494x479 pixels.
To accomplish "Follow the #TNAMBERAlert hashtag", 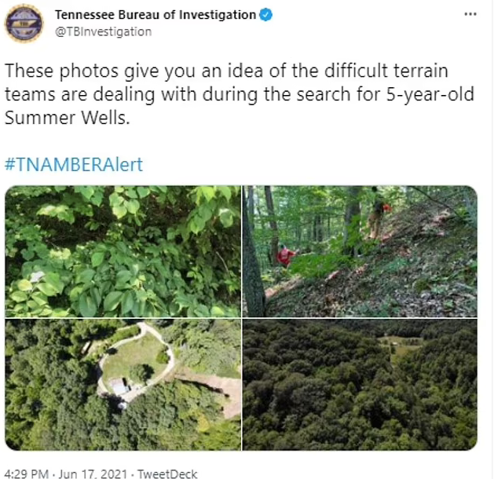I will point(74,164).
